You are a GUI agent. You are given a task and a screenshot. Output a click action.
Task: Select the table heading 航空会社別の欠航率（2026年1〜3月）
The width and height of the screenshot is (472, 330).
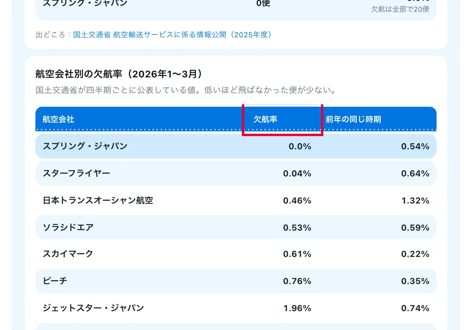(119, 74)
